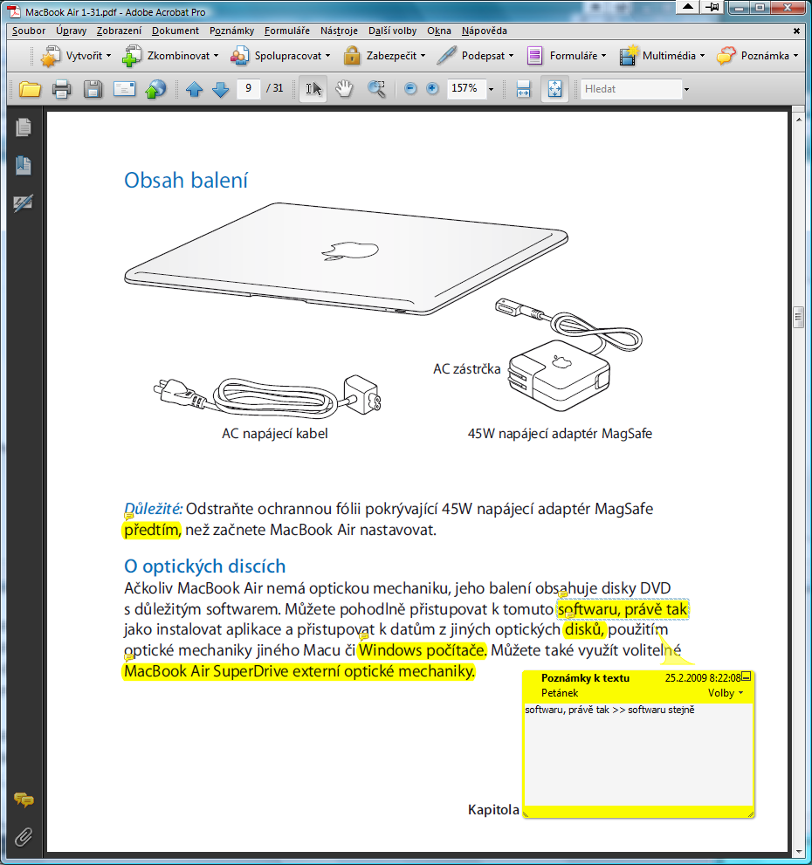Open the Úpravy menu

[72, 31]
